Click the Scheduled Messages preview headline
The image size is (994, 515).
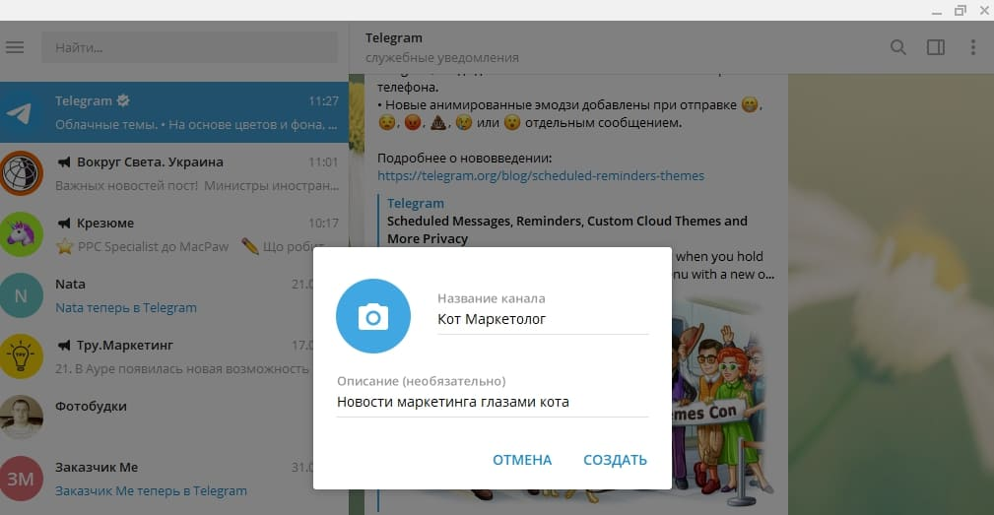coord(566,229)
